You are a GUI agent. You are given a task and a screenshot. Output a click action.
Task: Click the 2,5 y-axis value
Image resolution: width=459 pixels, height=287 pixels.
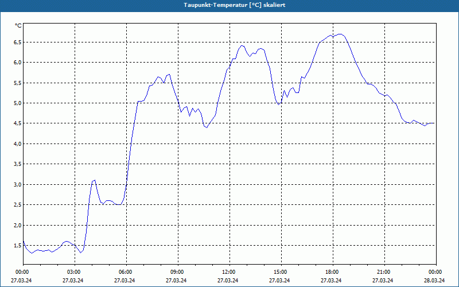click(x=18, y=205)
